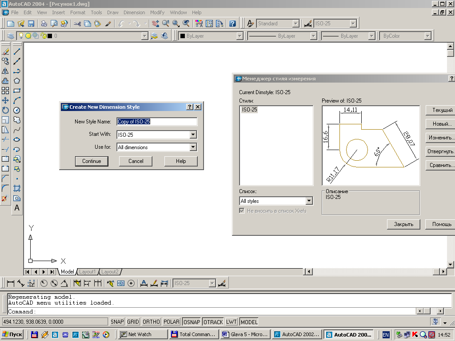Select the Rotate modify tool
This screenshot has width=455, height=341.
tap(5, 110)
